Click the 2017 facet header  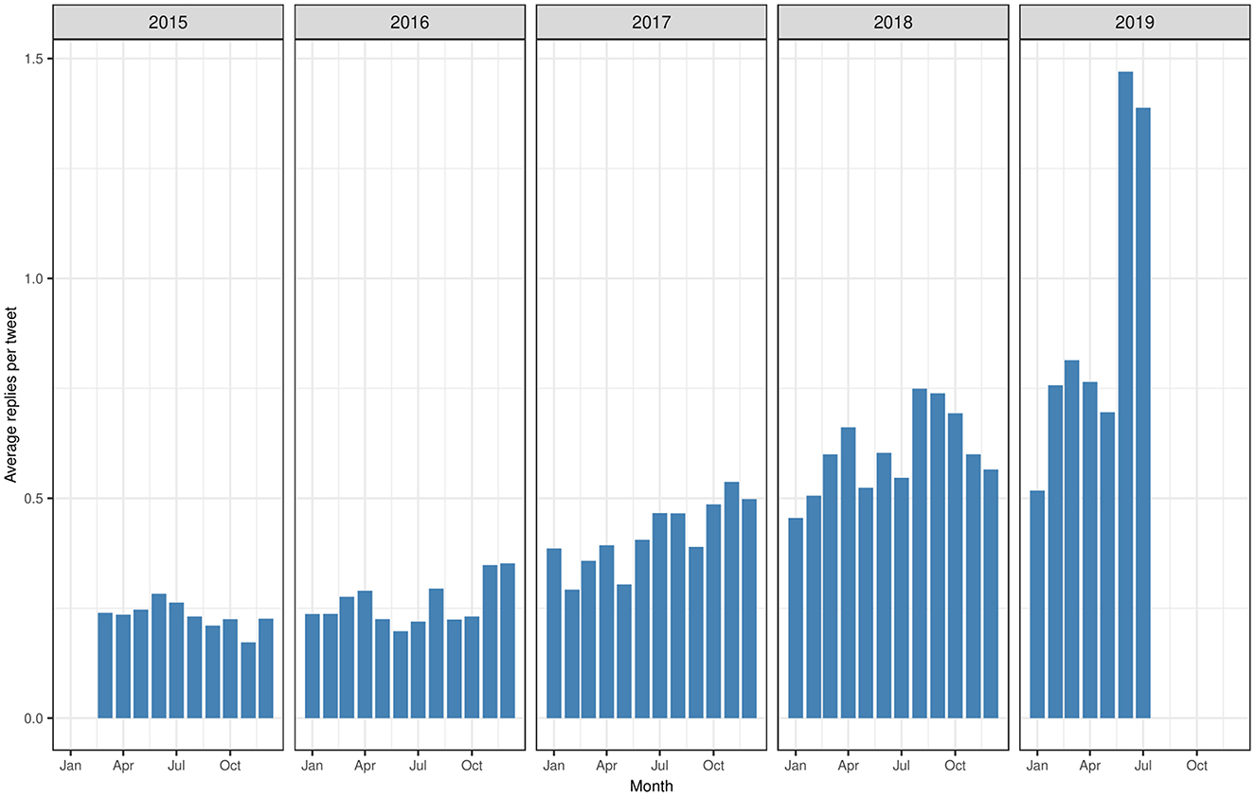[x=651, y=22]
